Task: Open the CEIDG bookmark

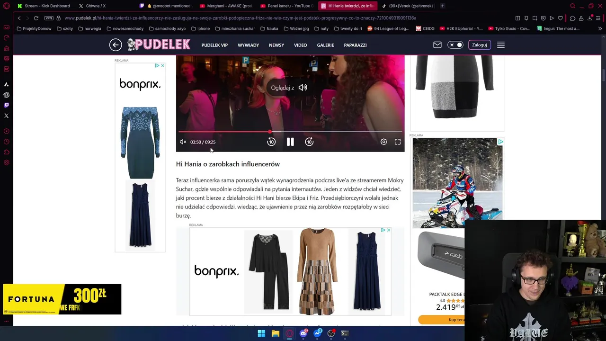Action: [425, 28]
